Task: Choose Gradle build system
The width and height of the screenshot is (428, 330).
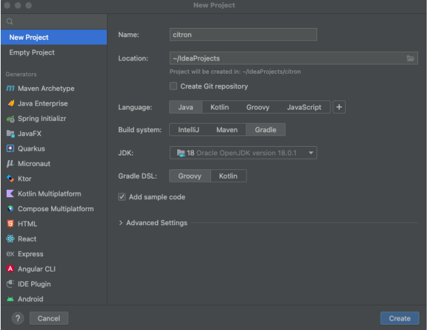Action: click(x=265, y=129)
